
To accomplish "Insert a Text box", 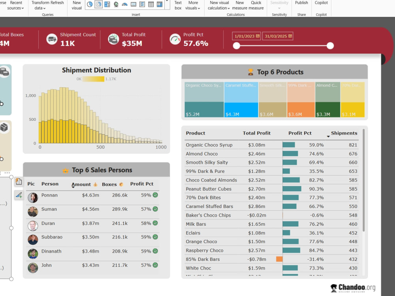I will [x=178, y=5].
